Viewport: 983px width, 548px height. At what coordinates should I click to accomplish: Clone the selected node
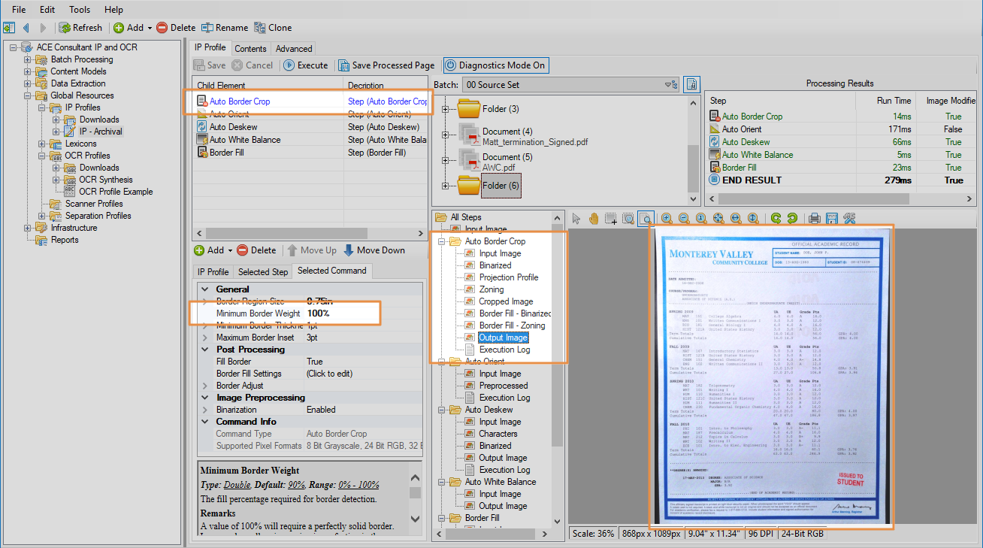[273, 28]
